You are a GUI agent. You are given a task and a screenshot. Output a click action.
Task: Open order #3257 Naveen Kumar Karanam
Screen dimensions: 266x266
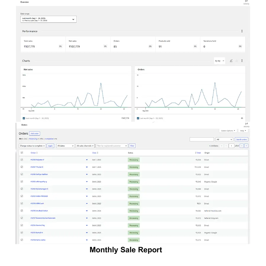pos(44,218)
